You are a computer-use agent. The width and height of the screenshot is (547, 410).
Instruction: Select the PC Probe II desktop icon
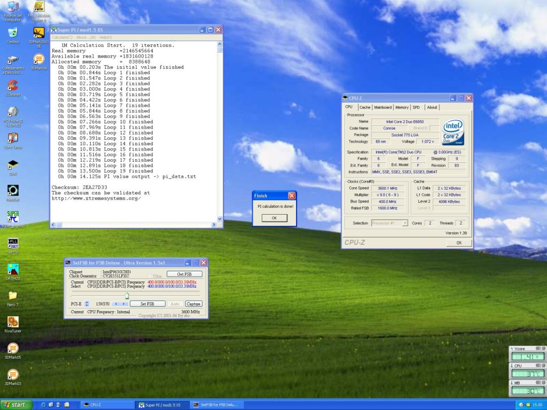13,116
